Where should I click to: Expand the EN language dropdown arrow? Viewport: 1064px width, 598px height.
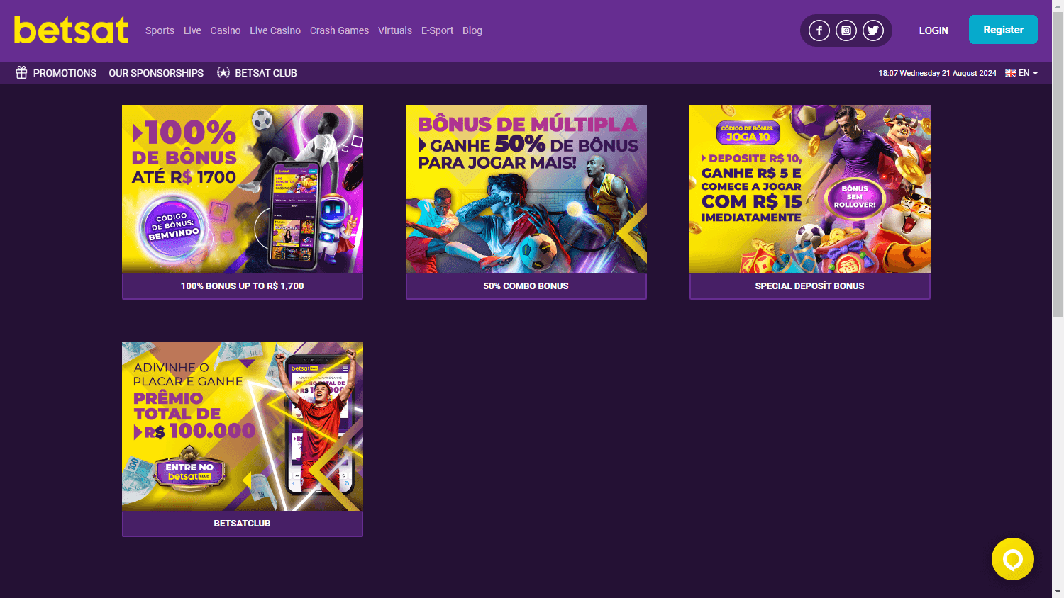tap(1036, 73)
